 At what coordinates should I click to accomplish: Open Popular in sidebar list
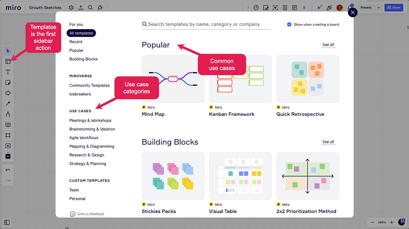tap(76, 50)
